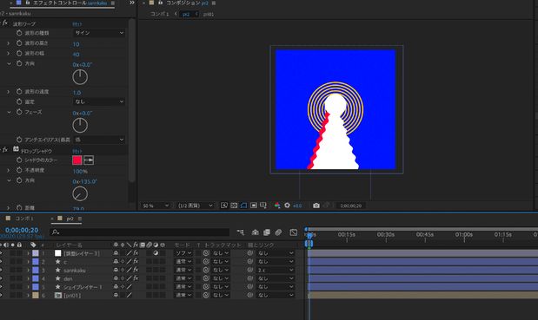Click the stopwatch for 波形の種類
The width and height of the screenshot is (538, 320).
coord(19,33)
